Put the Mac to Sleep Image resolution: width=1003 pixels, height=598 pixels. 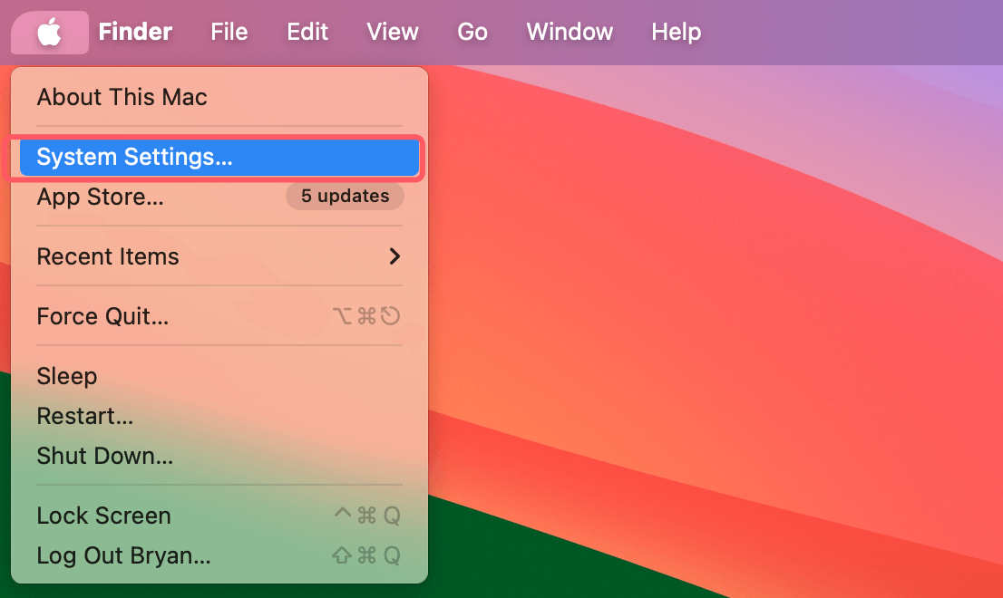pos(65,376)
